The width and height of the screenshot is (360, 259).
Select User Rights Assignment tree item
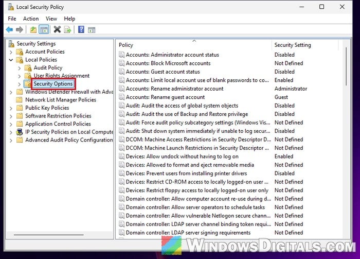tap(62, 76)
